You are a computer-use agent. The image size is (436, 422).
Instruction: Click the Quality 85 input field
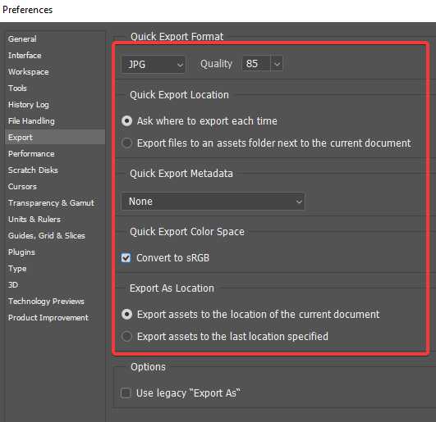click(256, 64)
